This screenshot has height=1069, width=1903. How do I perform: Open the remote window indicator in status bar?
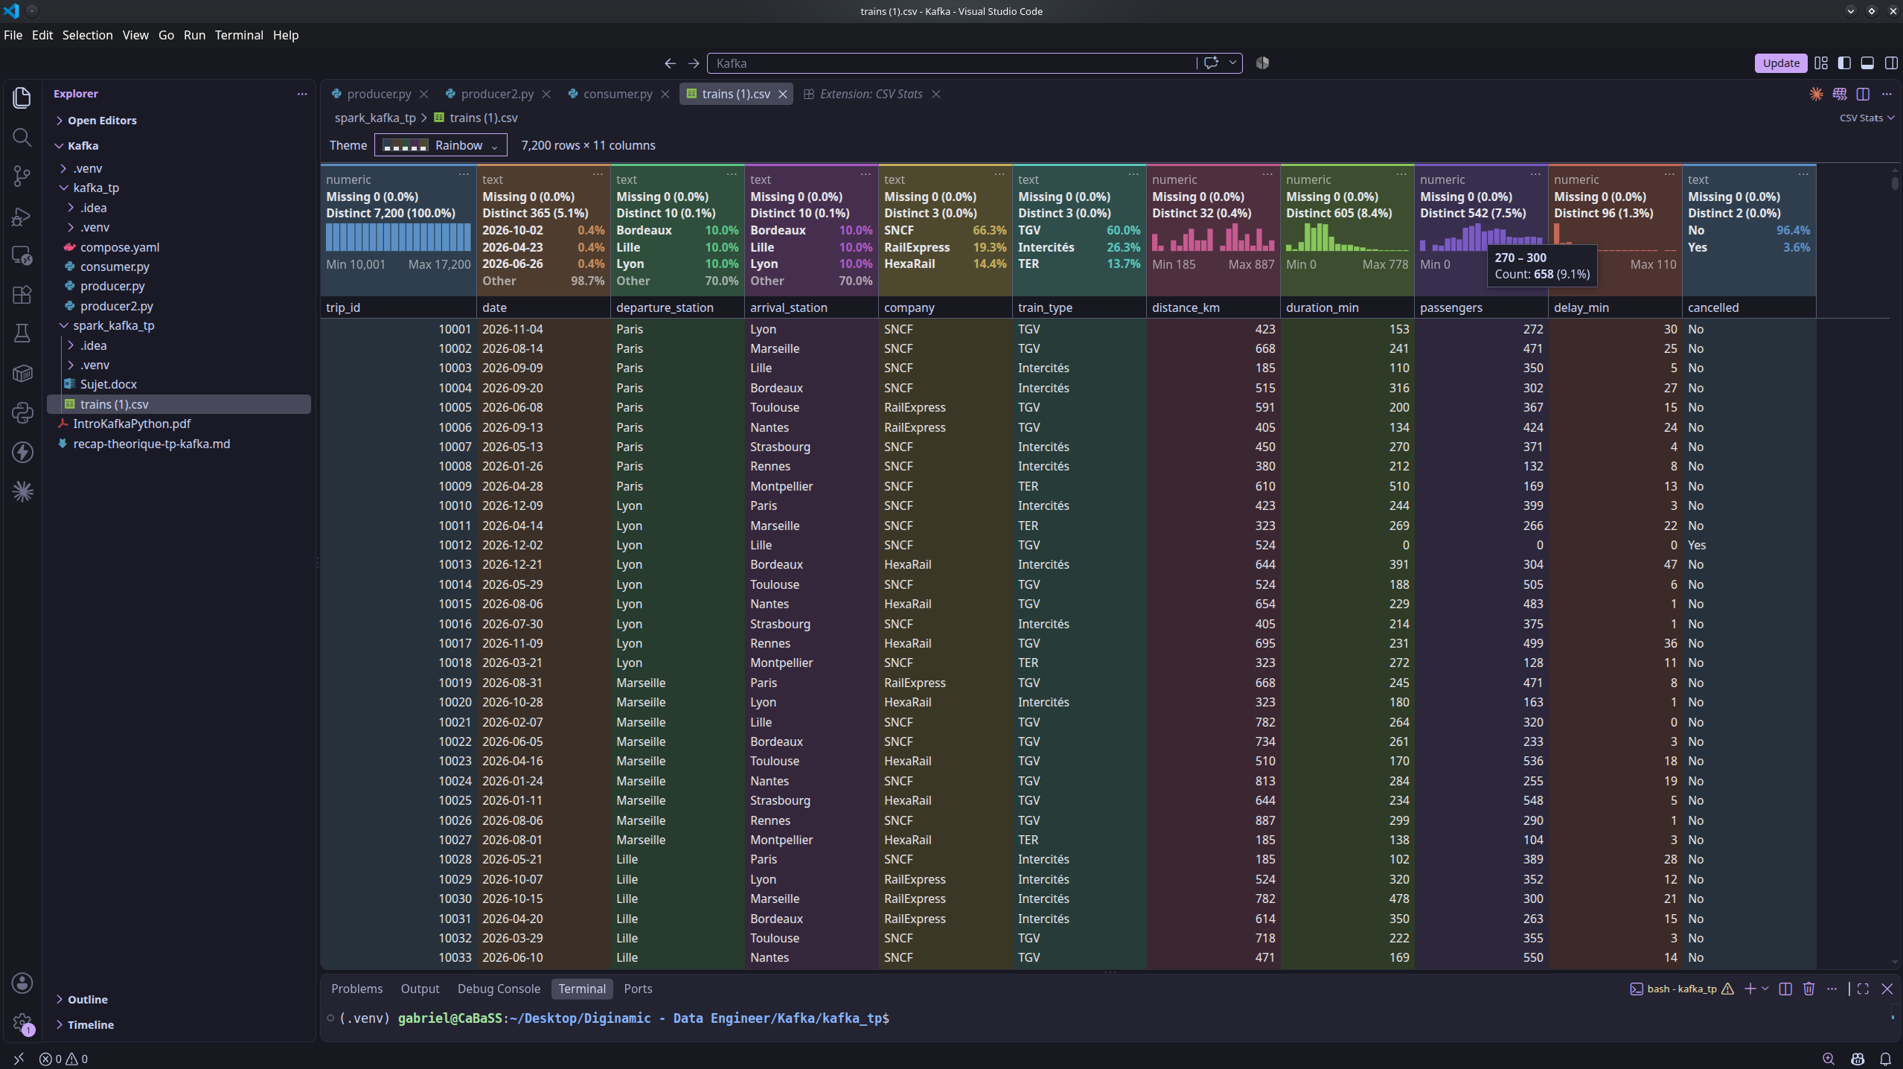tap(19, 1059)
